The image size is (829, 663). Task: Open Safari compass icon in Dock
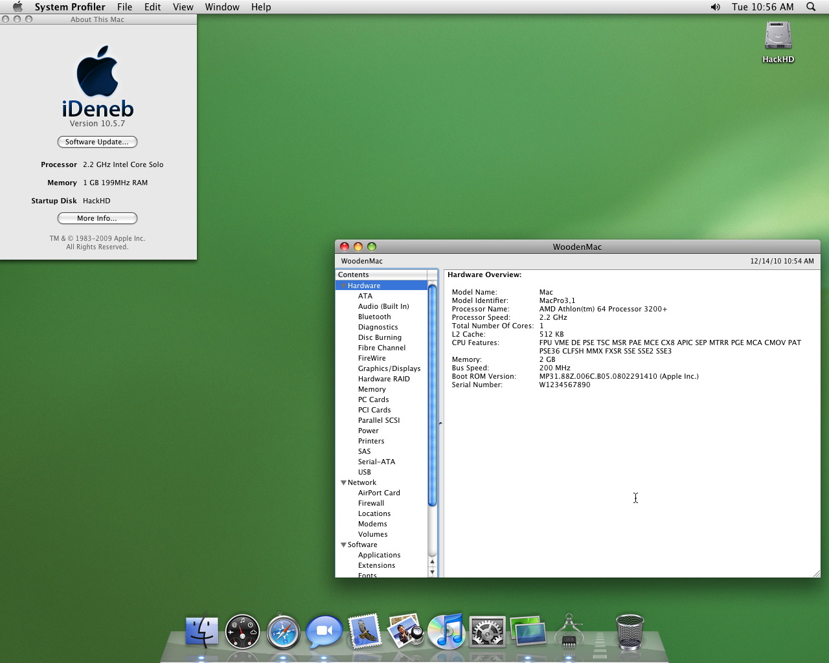point(284,632)
